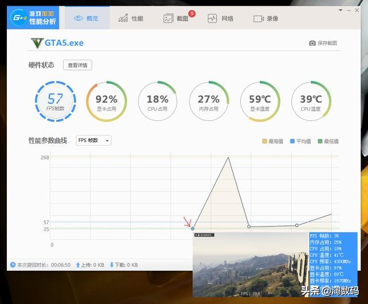
Task: Click the 最低值 green legend swatch
Action: point(320,141)
